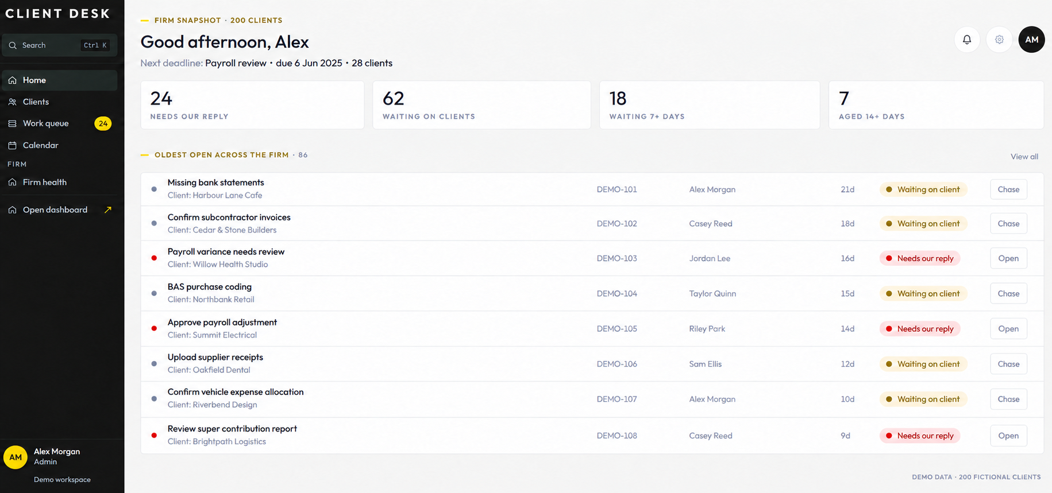Click the Missing bank statements title
The height and width of the screenshot is (493, 1052).
tap(215, 183)
